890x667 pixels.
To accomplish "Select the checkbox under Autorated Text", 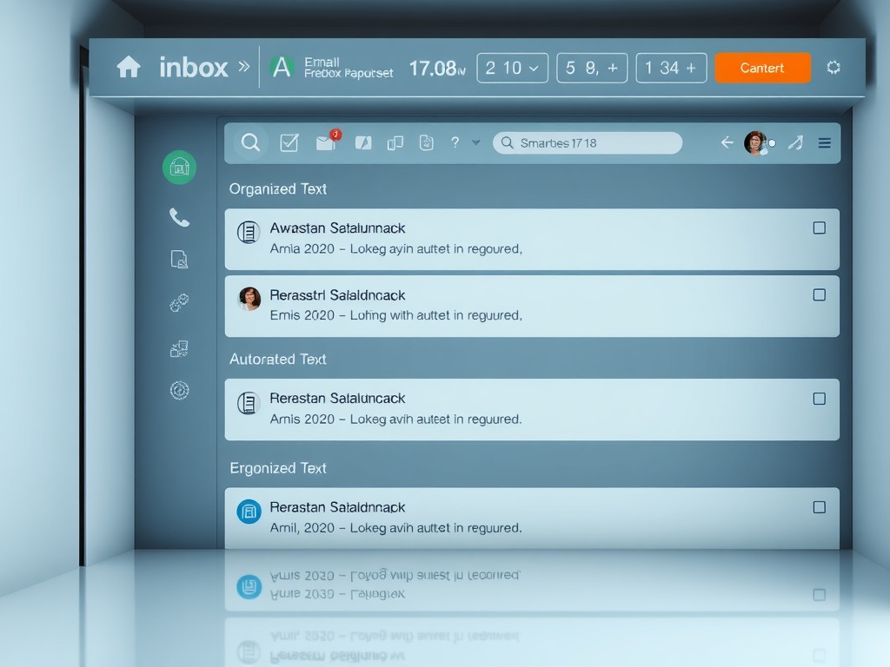I will click(x=819, y=399).
